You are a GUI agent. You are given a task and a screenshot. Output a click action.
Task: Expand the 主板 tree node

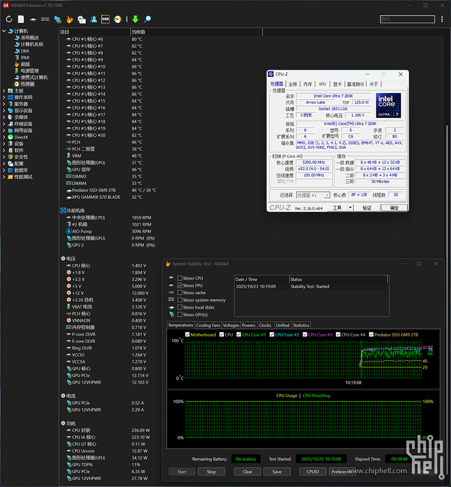click(x=4, y=91)
